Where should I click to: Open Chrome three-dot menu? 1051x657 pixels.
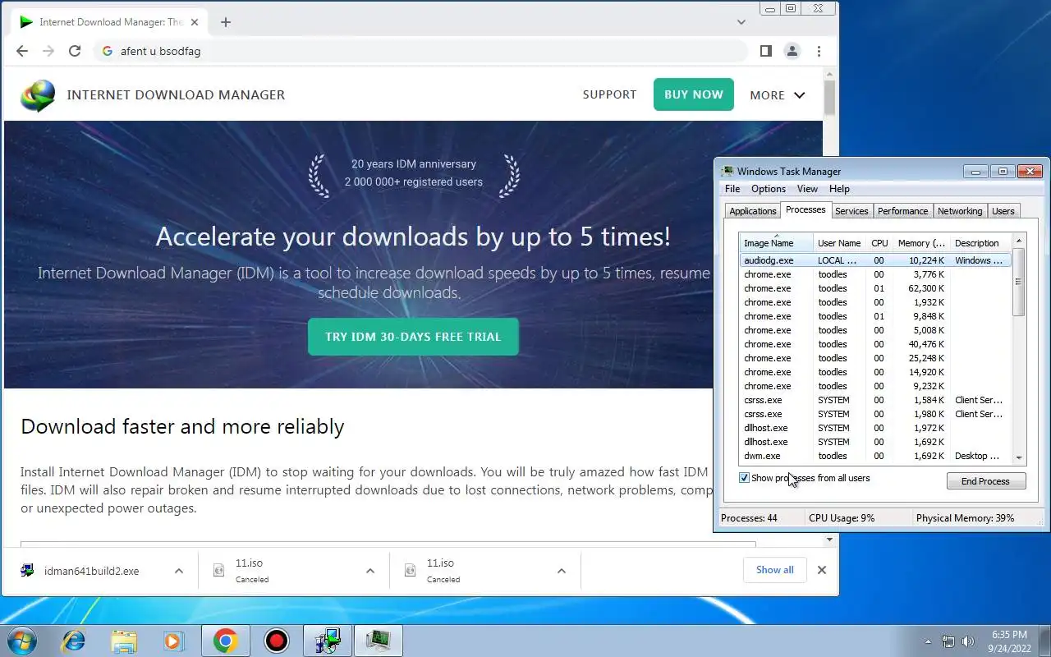click(x=819, y=51)
